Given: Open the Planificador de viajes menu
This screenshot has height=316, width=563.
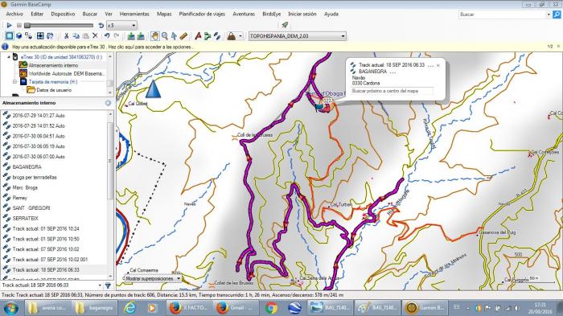Looking at the screenshot, I should (x=202, y=14).
